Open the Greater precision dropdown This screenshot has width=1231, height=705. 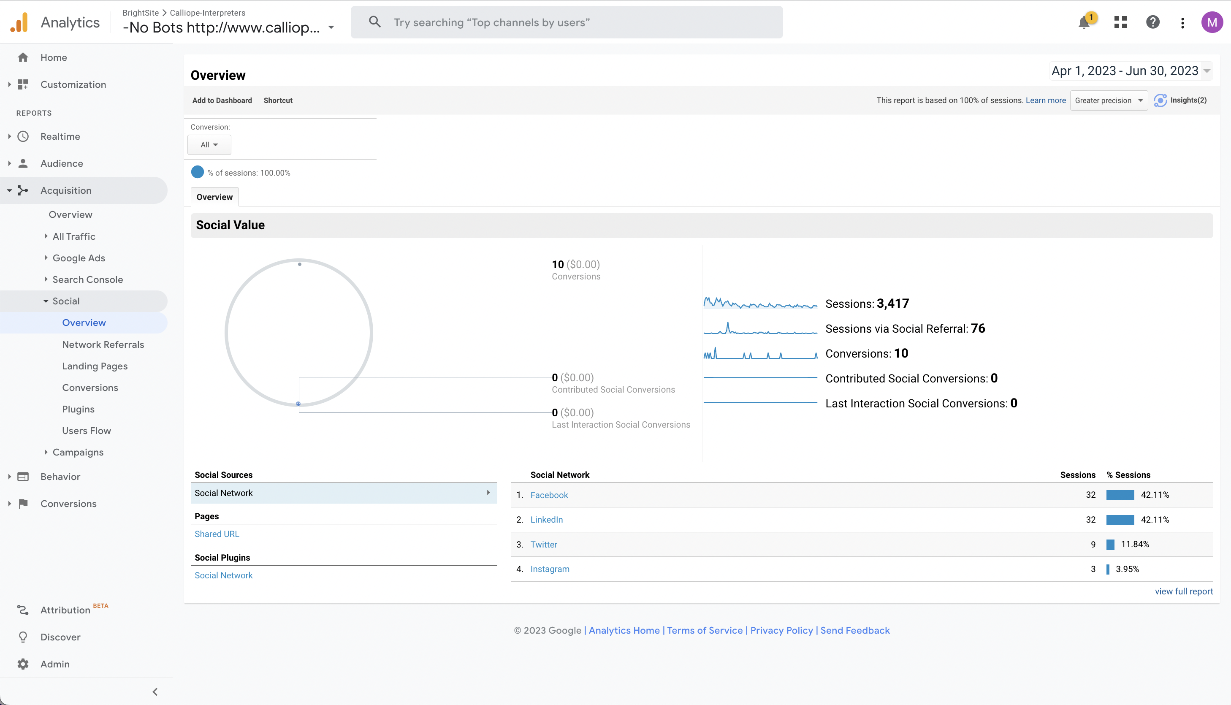coord(1109,100)
